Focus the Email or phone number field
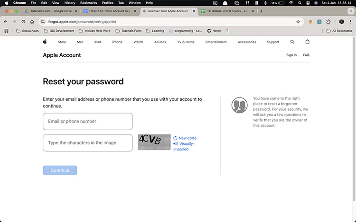 tap(88, 122)
